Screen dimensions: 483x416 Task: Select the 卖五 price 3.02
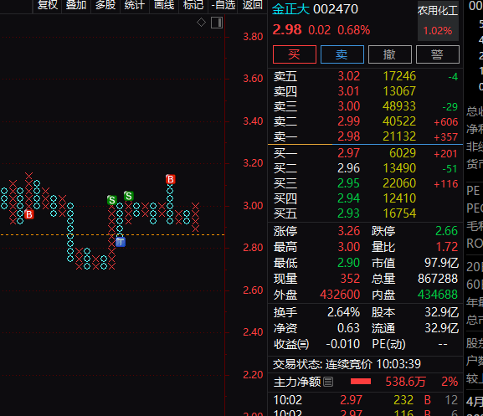(x=349, y=76)
